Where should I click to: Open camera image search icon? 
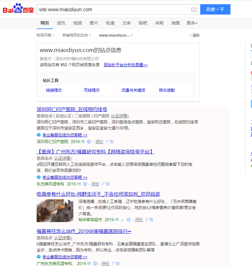194,9
